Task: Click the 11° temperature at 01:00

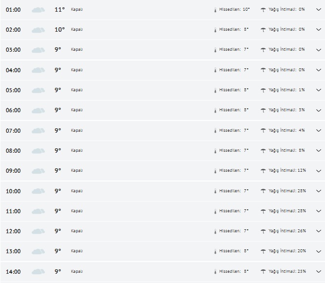Action: click(x=60, y=9)
